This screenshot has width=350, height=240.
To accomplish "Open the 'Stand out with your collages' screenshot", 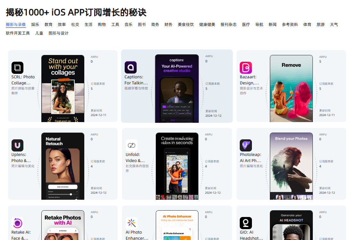I will [63, 89].
